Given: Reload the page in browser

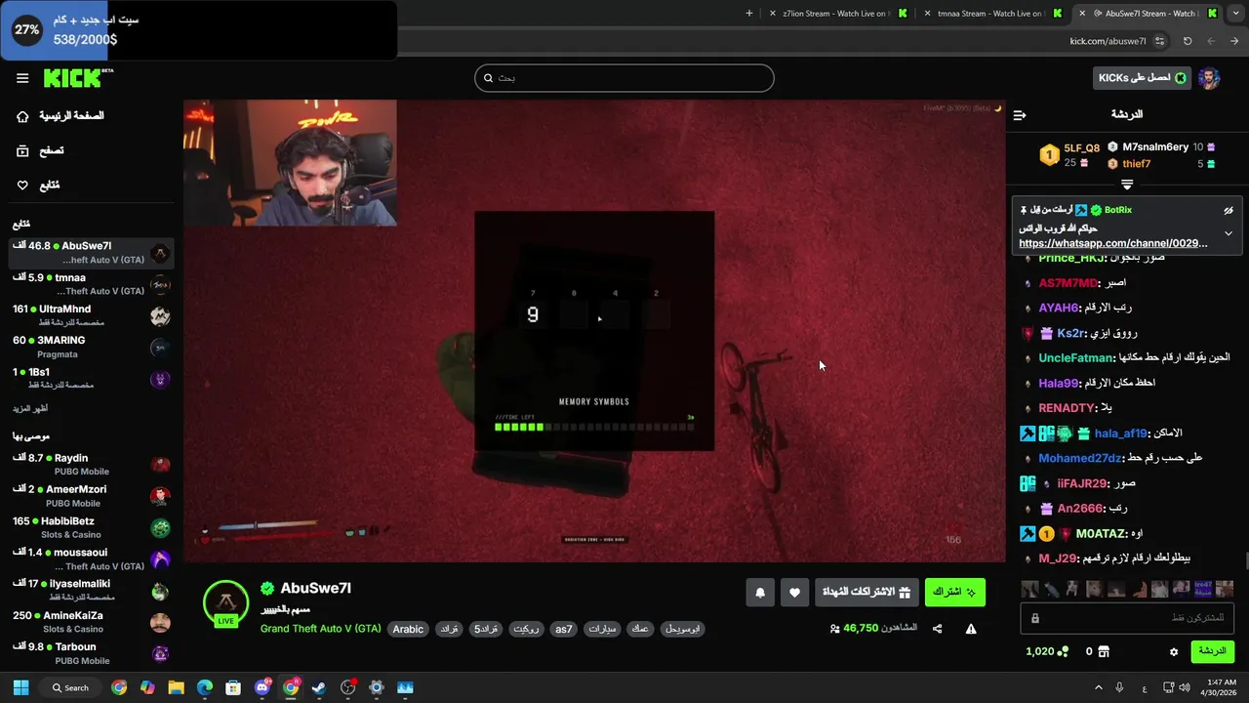Looking at the screenshot, I should click(x=1188, y=41).
